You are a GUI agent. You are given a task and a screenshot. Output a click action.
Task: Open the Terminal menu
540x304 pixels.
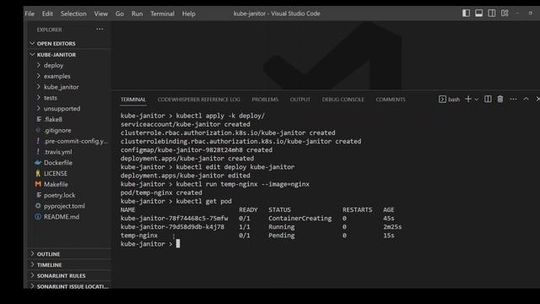click(x=162, y=14)
